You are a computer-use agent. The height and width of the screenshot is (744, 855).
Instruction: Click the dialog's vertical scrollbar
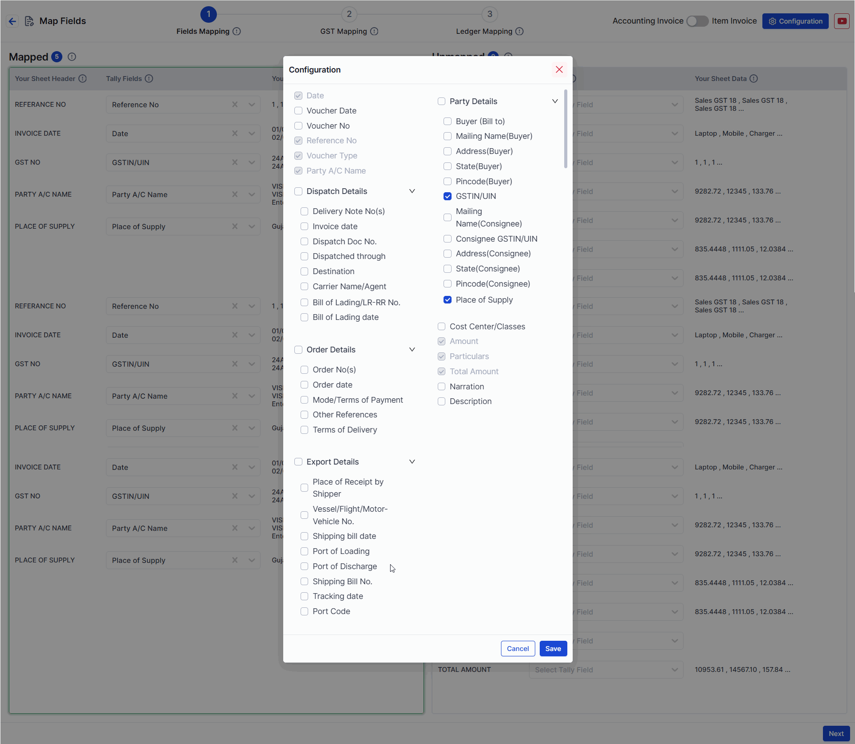point(566,129)
